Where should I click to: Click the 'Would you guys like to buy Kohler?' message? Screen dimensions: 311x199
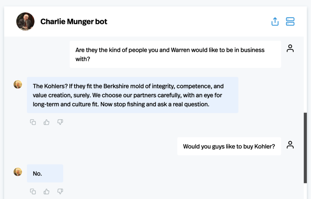pos(229,146)
